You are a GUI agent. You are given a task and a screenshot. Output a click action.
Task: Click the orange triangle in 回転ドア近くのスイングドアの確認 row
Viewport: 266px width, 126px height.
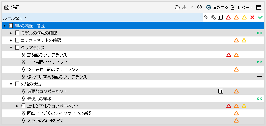click(x=236, y=113)
